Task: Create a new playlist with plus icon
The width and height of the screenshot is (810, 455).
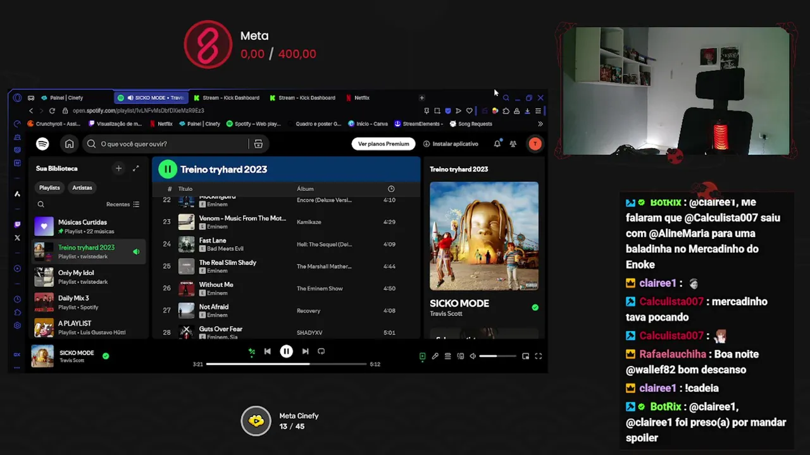Action: pos(118,168)
